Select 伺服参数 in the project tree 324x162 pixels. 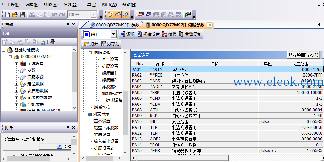click(x=36, y=77)
